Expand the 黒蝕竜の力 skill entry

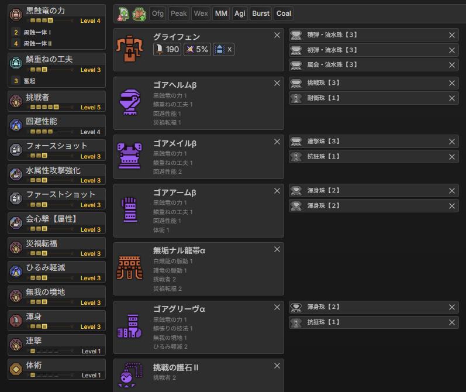pyautogui.click(x=57, y=15)
